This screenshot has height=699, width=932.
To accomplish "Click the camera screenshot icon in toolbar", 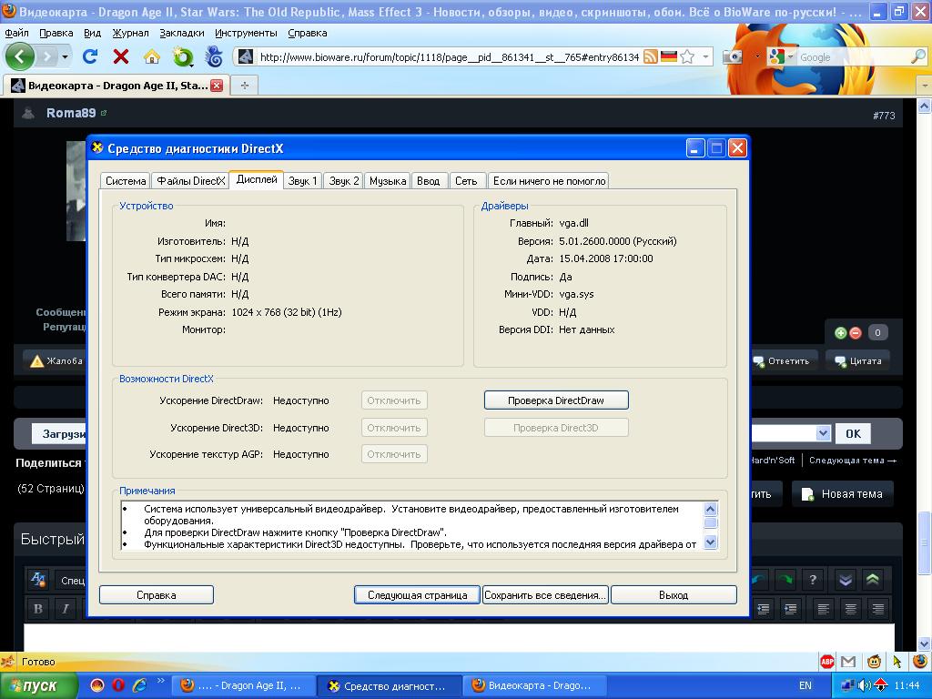I will click(733, 57).
